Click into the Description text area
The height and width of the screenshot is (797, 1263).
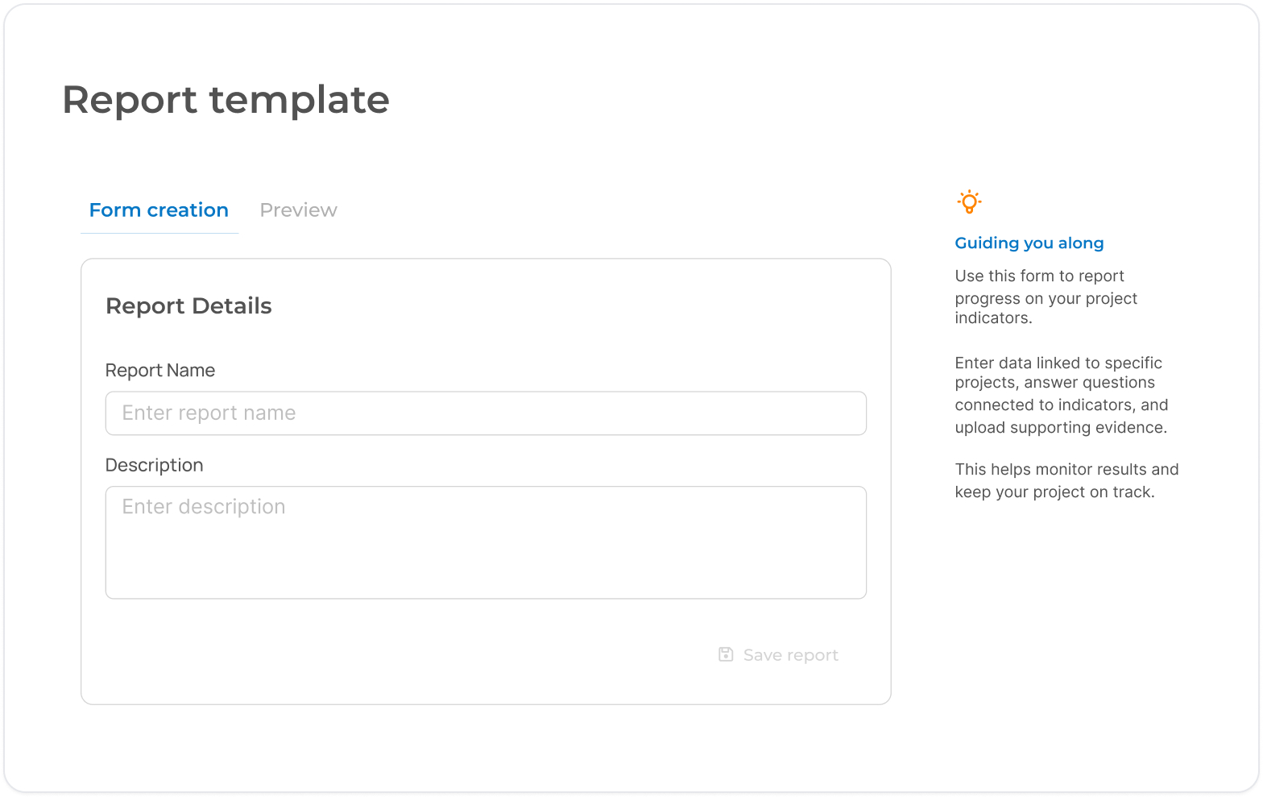[x=486, y=542]
